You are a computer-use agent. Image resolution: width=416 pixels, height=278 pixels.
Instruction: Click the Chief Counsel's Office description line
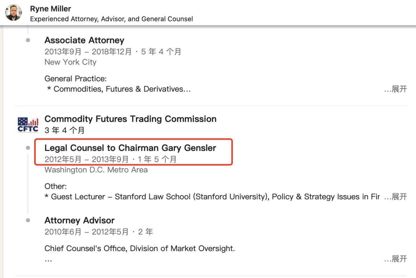(140, 249)
